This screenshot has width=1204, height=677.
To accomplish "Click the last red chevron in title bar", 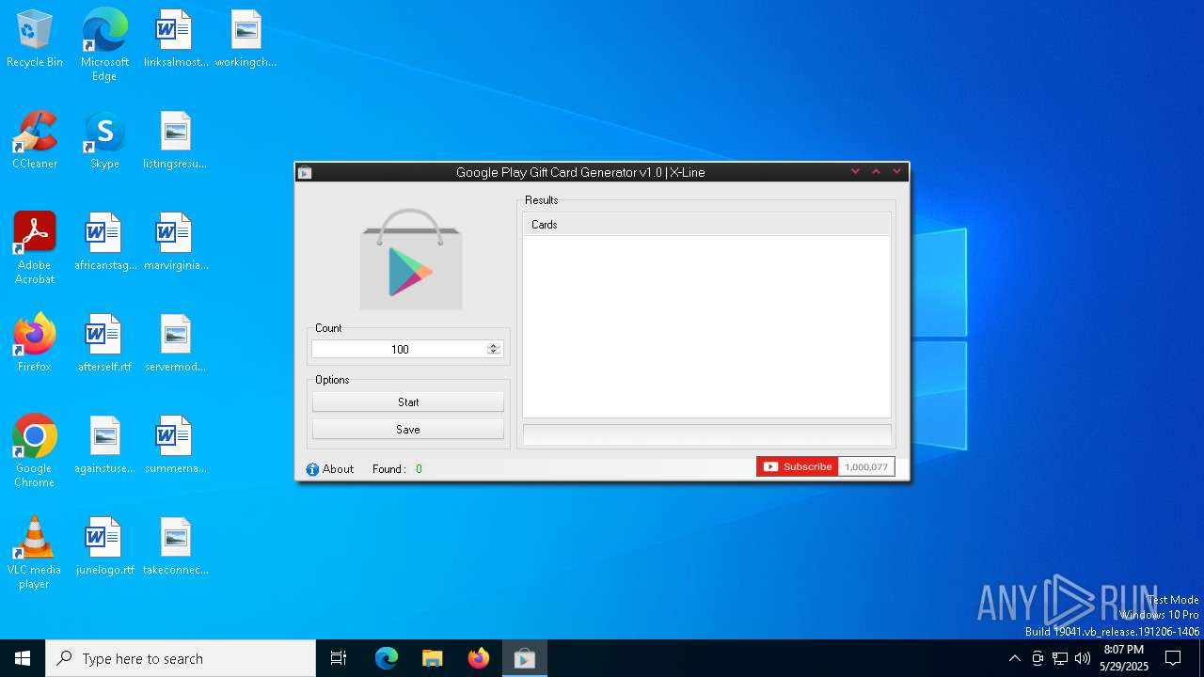I will pos(896,171).
